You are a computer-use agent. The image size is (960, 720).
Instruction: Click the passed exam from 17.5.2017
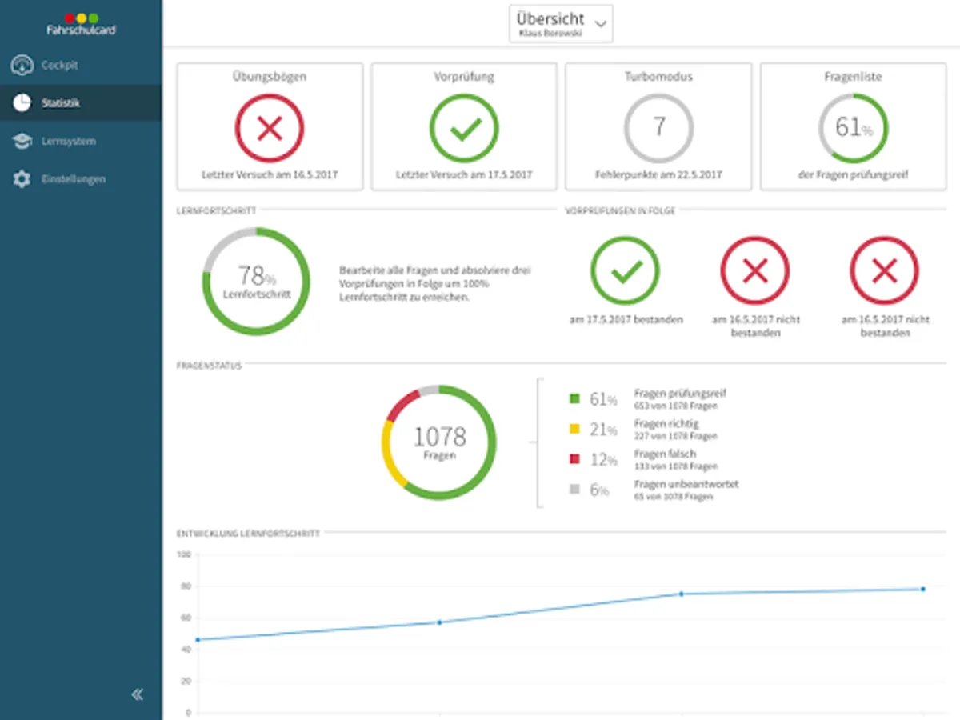coord(626,271)
